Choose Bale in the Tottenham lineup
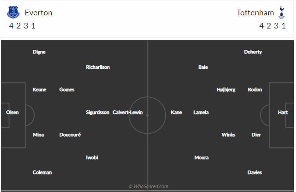296x192 pixels. pyautogui.click(x=203, y=67)
